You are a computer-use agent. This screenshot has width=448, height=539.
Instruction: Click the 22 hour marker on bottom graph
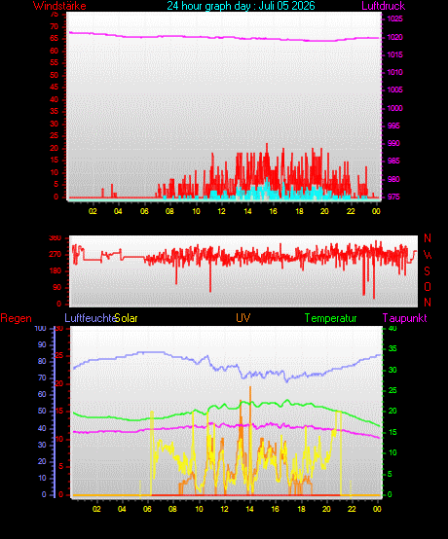coord(352,509)
